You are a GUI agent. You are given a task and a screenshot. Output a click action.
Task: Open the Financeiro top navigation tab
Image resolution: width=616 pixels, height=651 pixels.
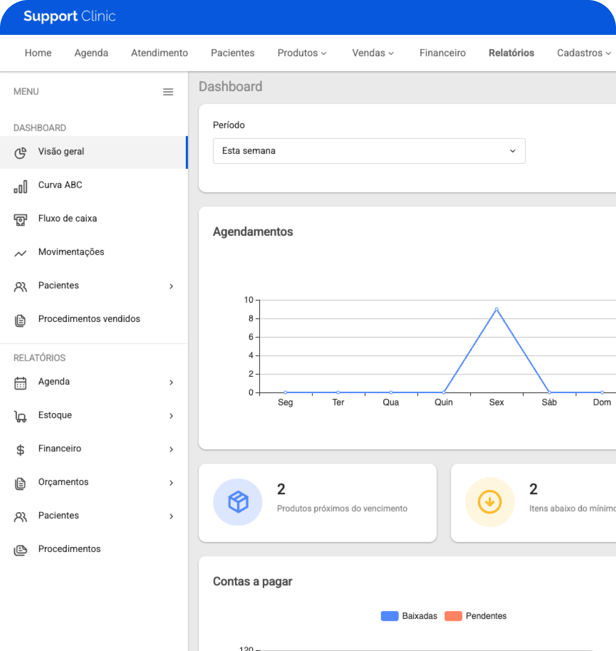point(442,53)
